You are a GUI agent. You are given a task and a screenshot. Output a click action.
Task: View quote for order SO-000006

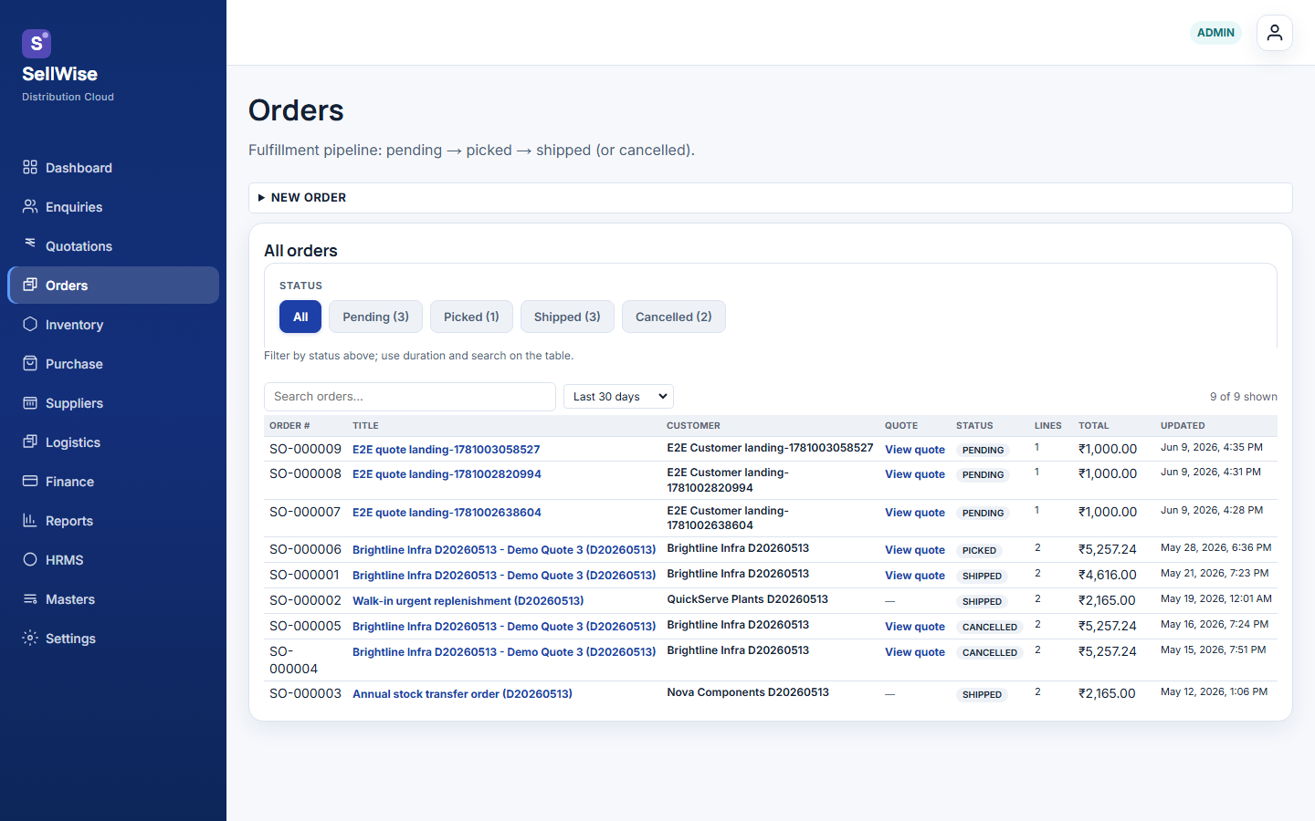click(x=915, y=550)
